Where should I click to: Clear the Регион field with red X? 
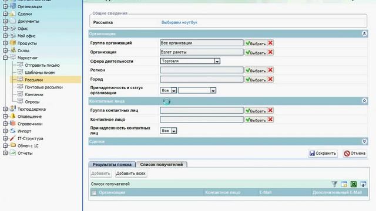(x=270, y=70)
